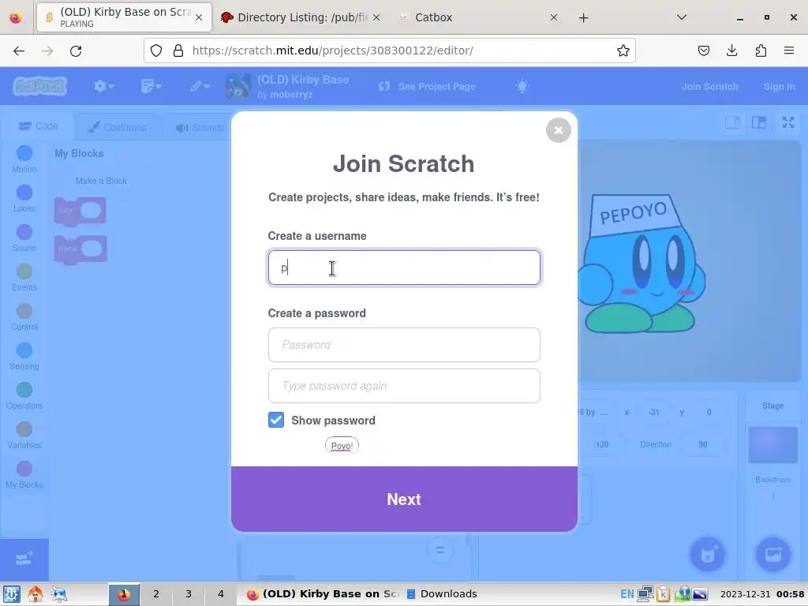
Task: Click the sprite Direction value field
Action: (x=703, y=444)
